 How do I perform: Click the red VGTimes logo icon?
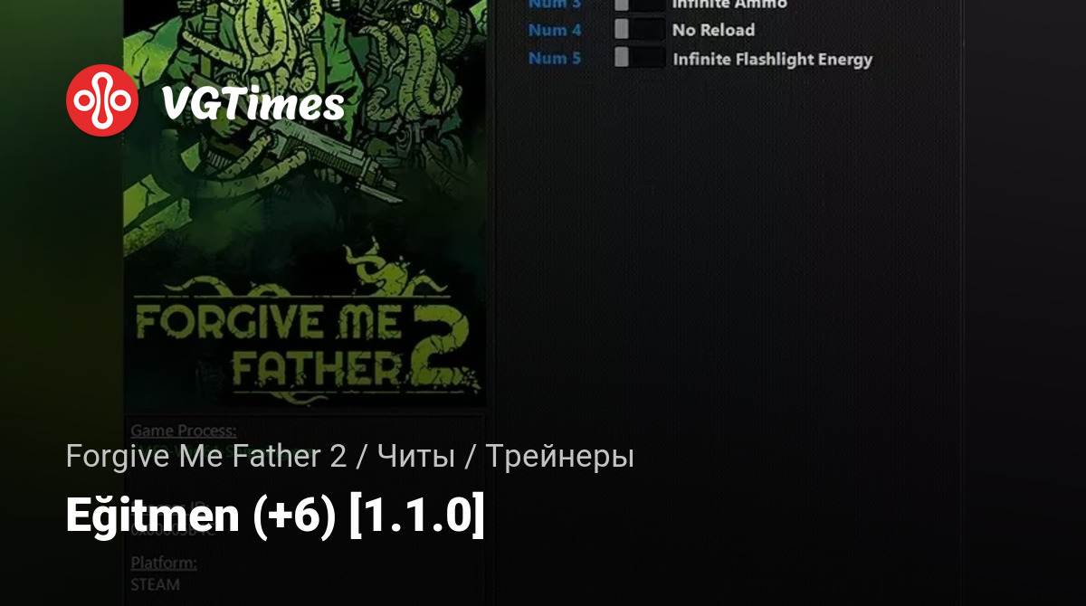pyautogui.click(x=102, y=100)
